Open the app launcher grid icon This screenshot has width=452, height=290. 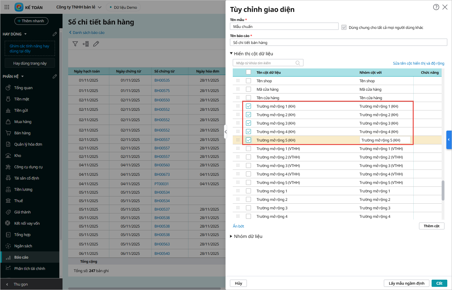point(7,7)
